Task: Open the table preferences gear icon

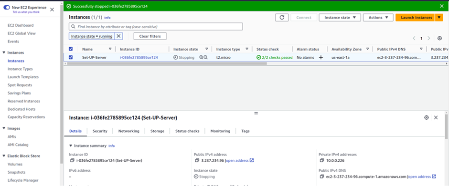Action: pyautogui.click(x=439, y=38)
